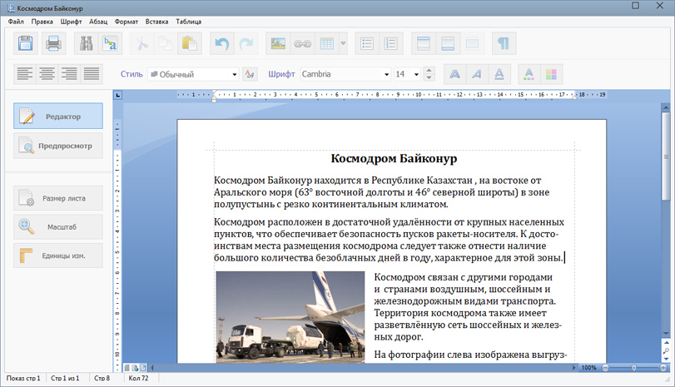Print the document using the printer icon

[x=53, y=43]
